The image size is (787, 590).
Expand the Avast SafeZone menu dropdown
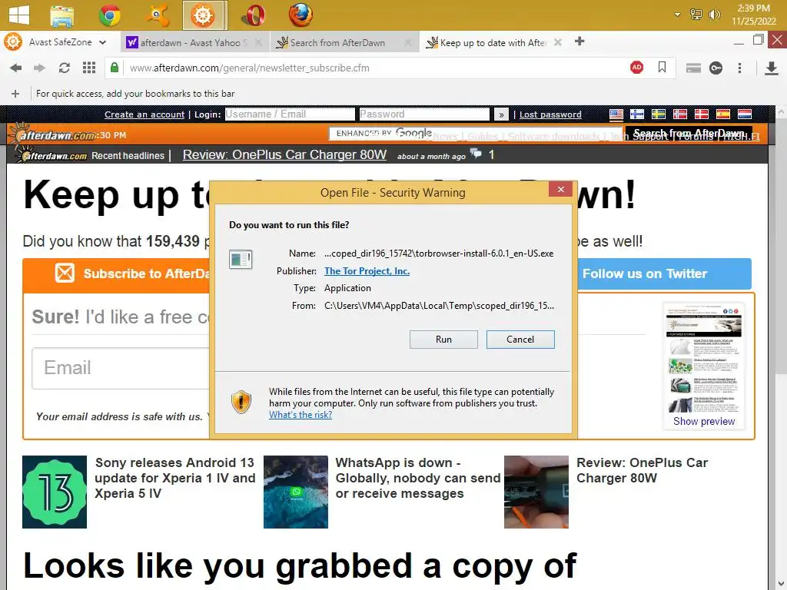pos(102,42)
